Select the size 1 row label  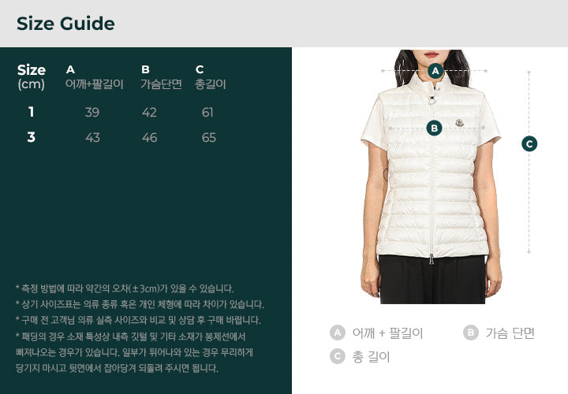point(31,112)
